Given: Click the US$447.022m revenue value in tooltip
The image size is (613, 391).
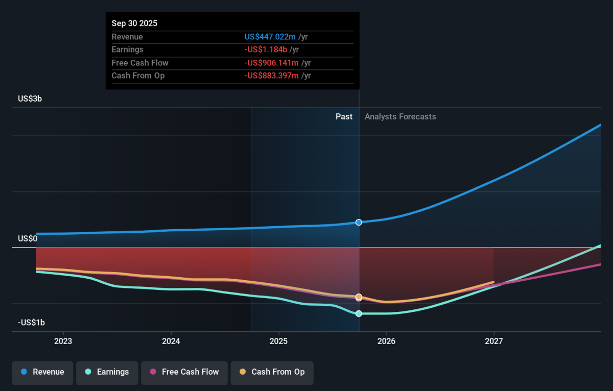Looking at the screenshot, I should [270, 37].
